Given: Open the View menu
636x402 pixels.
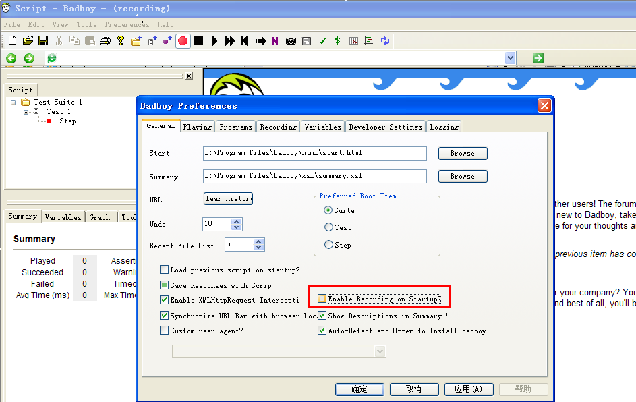Looking at the screenshot, I should click(x=60, y=25).
